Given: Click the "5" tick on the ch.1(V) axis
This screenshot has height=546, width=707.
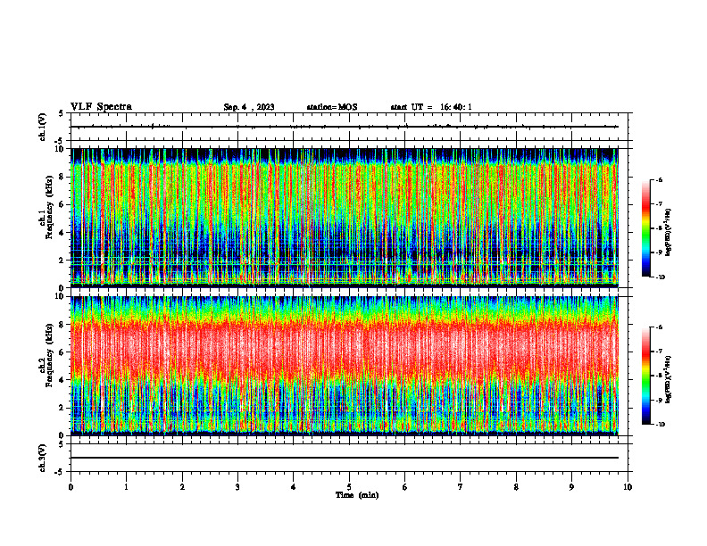Looking at the screenshot, I should click(62, 113).
